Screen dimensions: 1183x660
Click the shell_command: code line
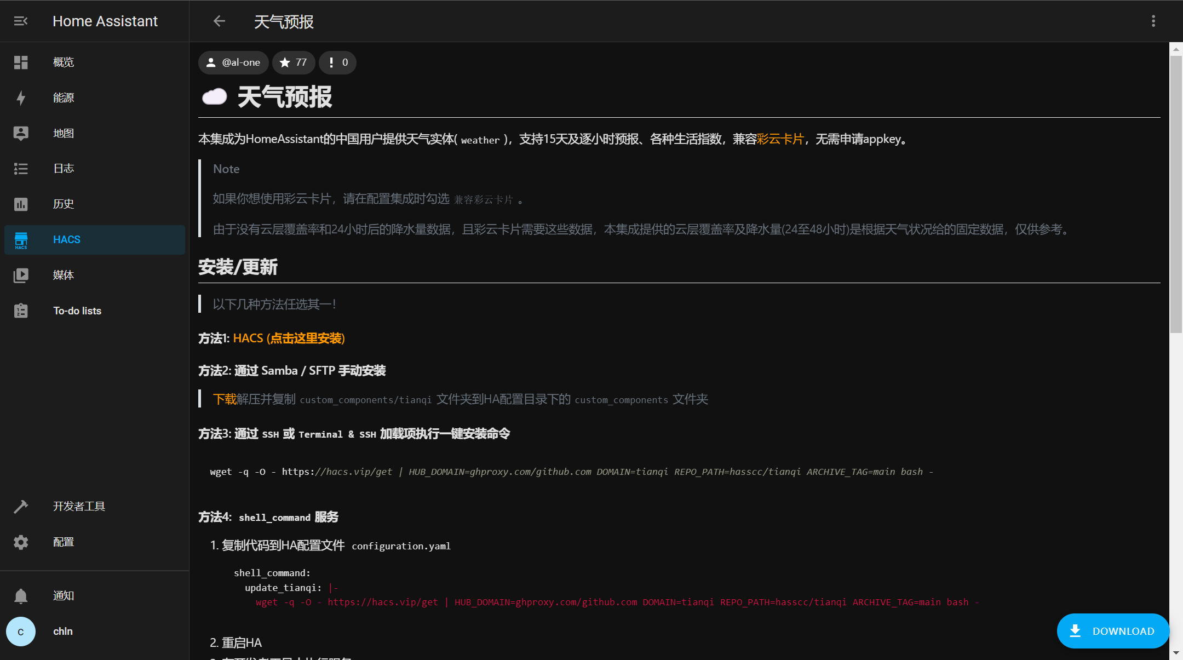click(x=272, y=573)
